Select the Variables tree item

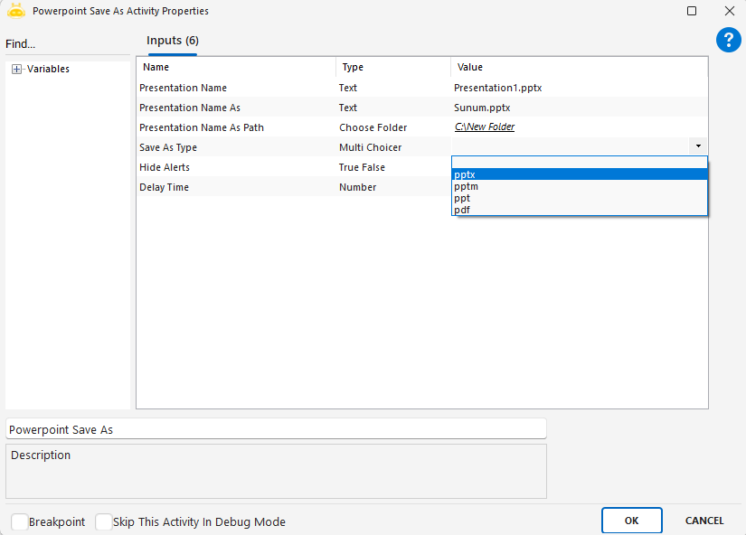point(48,70)
